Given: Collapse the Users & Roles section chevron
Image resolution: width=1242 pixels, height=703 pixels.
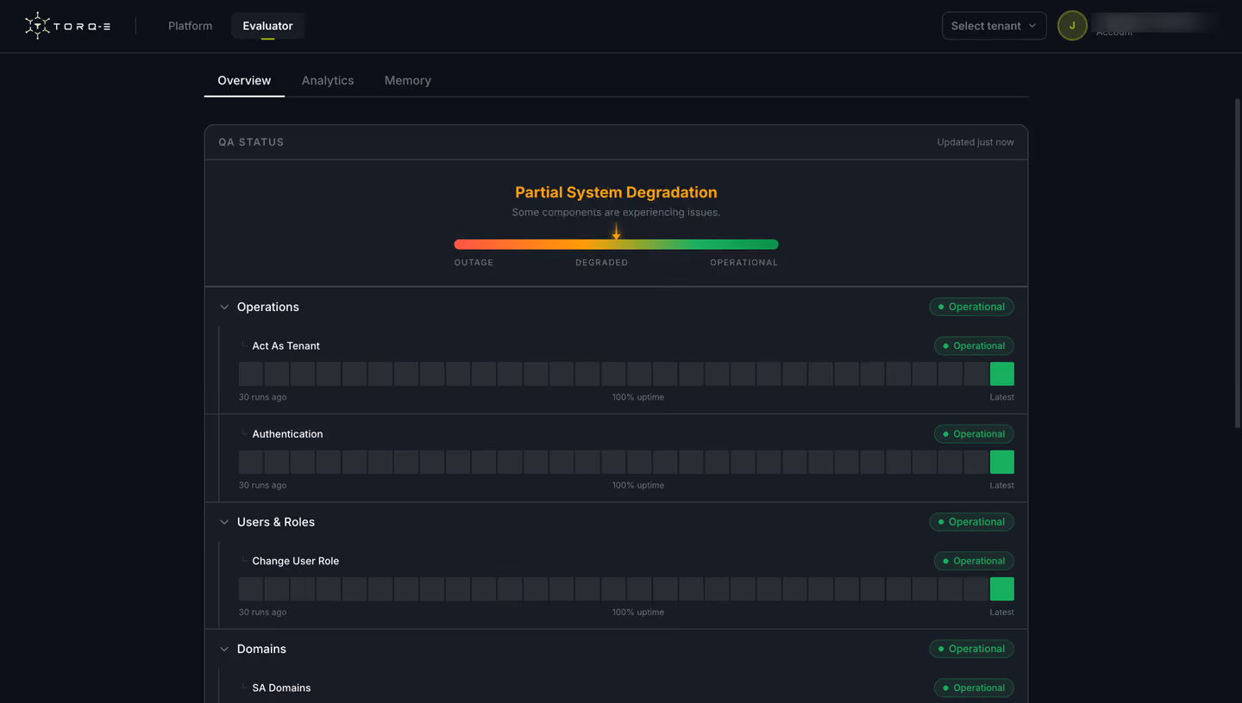Looking at the screenshot, I should (x=224, y=522).
